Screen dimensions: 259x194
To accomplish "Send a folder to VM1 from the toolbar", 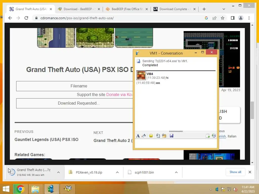I will click(164, 136).
